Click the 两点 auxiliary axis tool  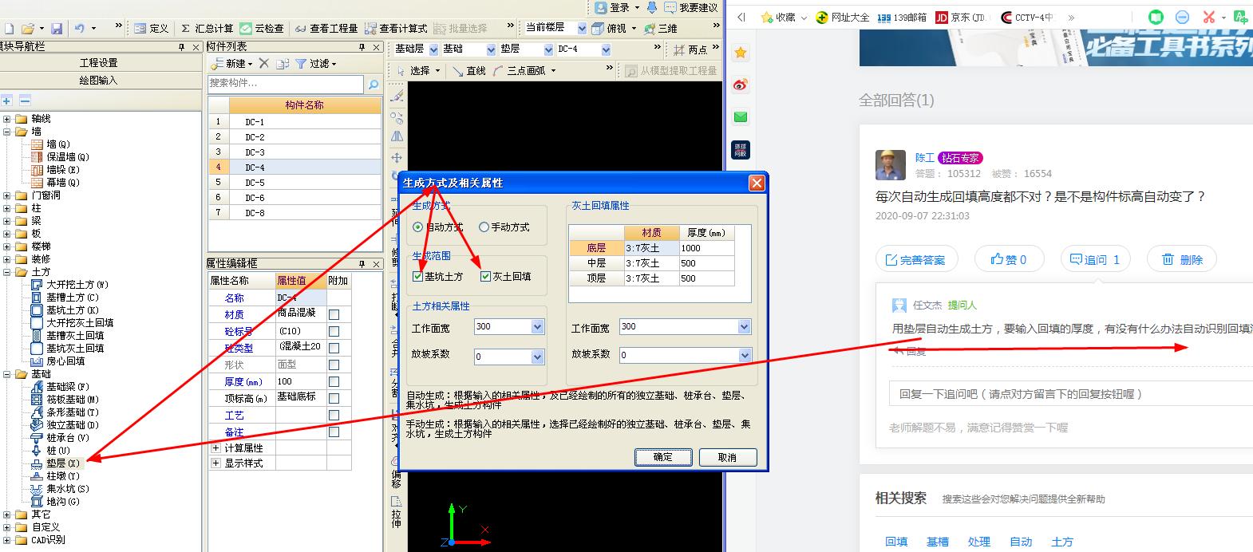click(691, 49)
